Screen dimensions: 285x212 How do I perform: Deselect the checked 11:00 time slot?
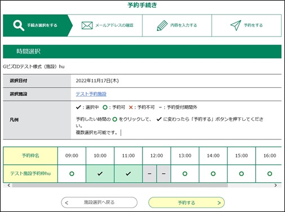click(x=128, y=174)
